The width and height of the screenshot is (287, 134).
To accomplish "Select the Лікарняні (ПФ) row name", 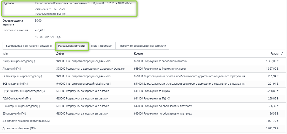I will pos(14,69).
